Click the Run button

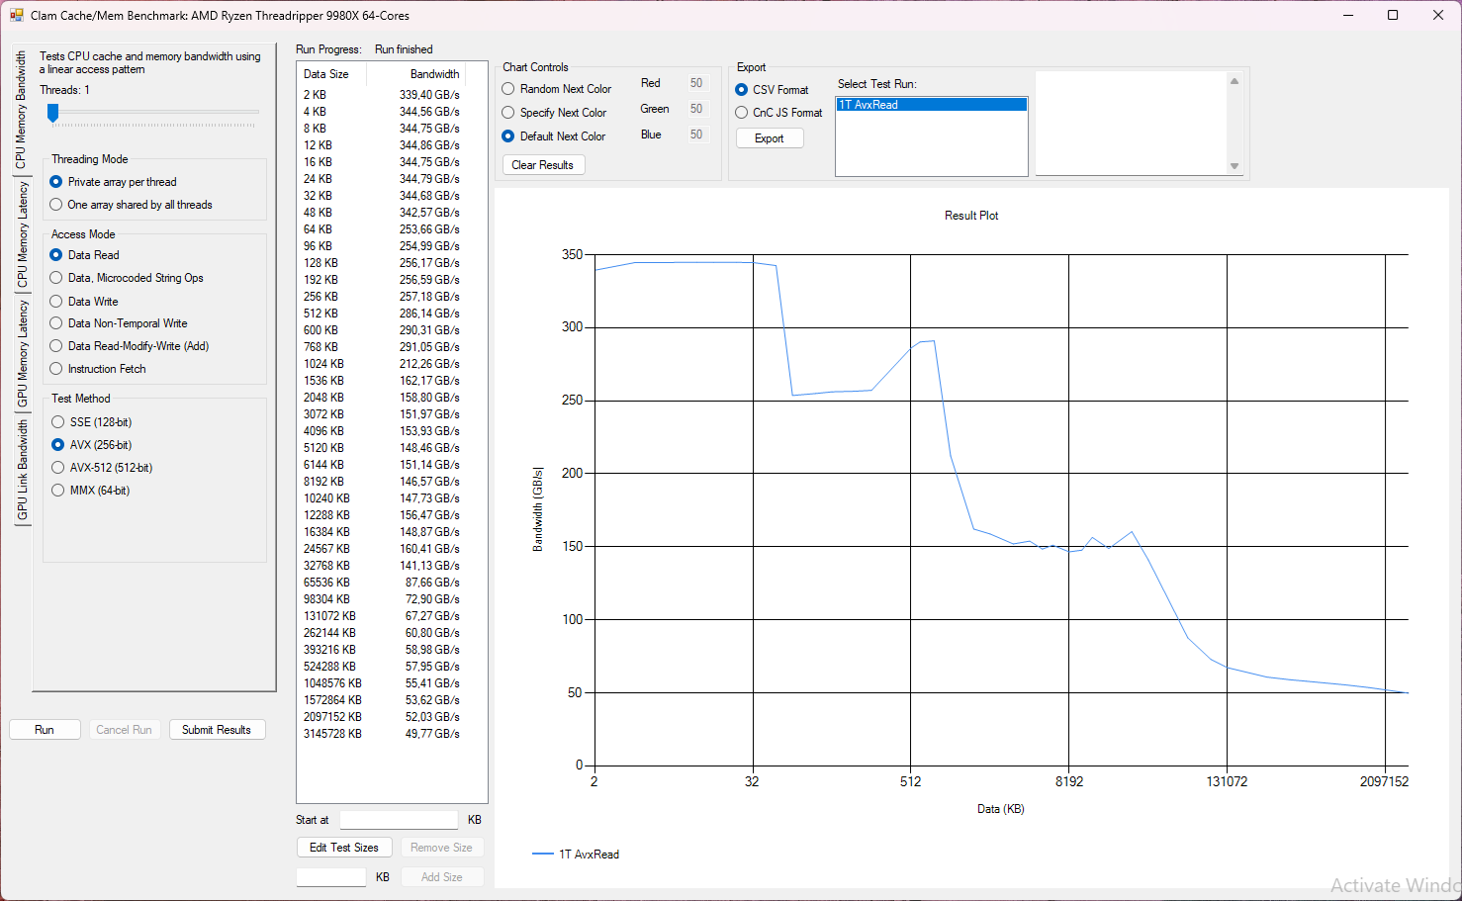pos(45,730)
